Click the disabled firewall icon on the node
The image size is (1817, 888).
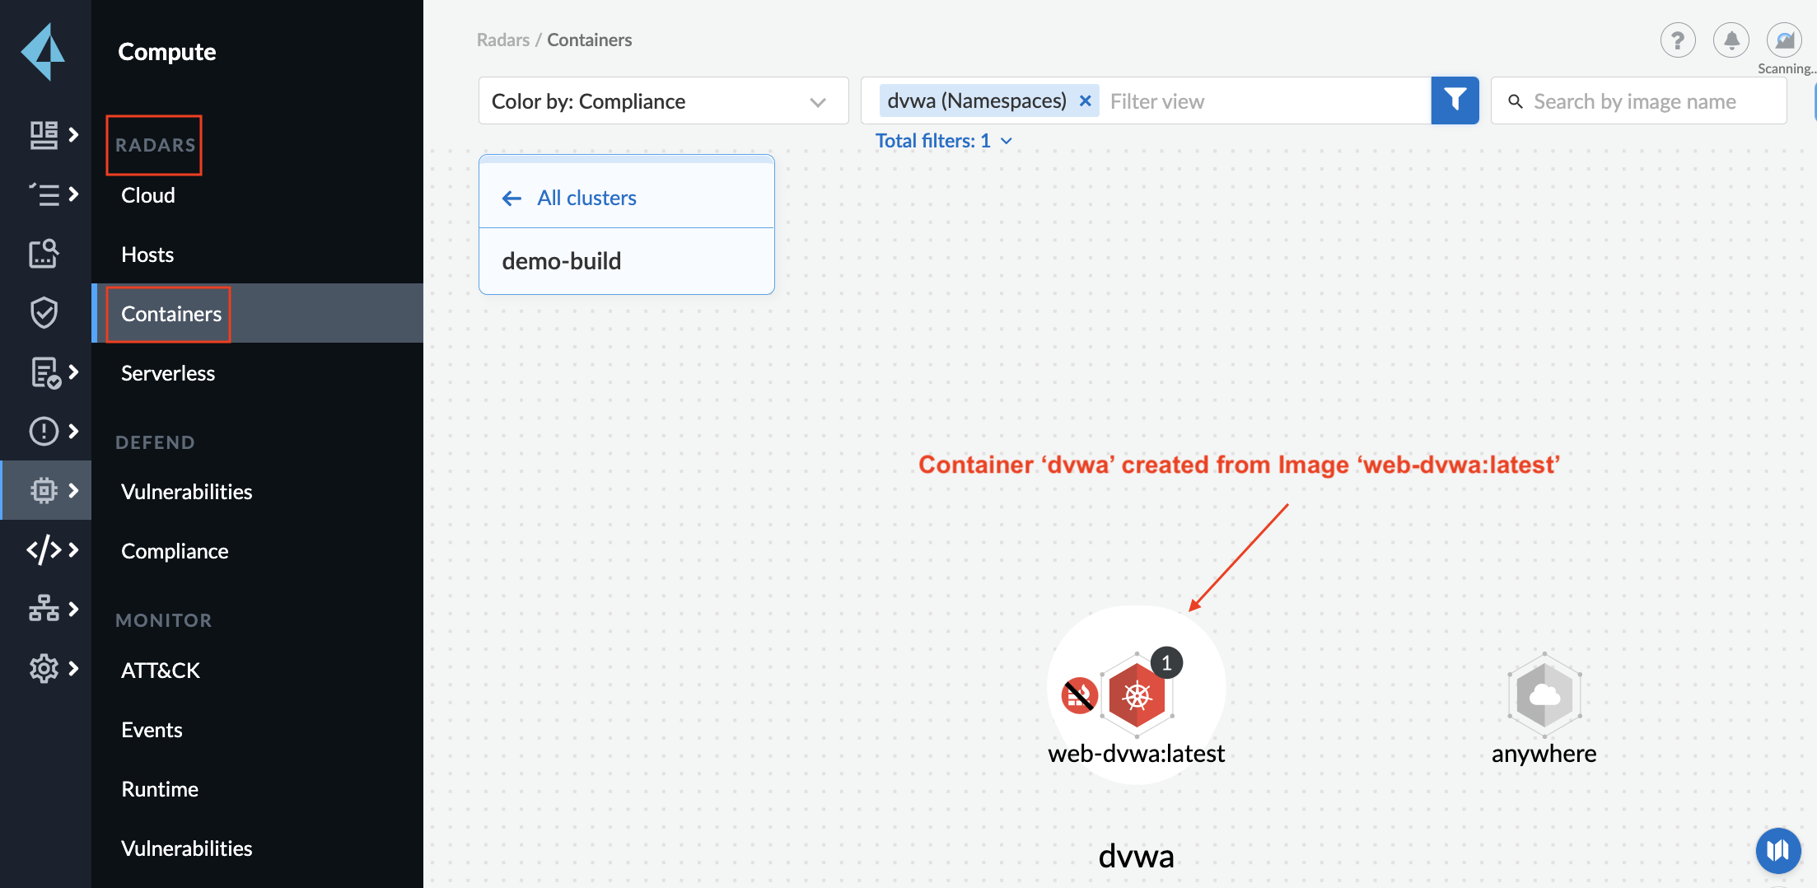1079,696
